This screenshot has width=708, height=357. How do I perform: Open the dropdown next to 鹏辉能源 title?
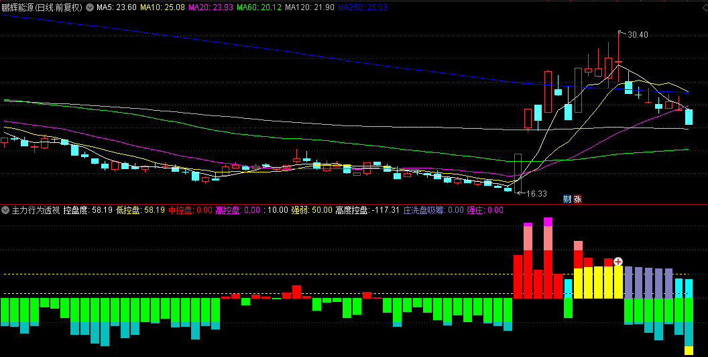click(89, 7)
